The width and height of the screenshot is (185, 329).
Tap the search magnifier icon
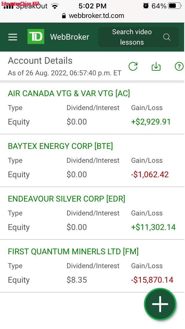167,37
